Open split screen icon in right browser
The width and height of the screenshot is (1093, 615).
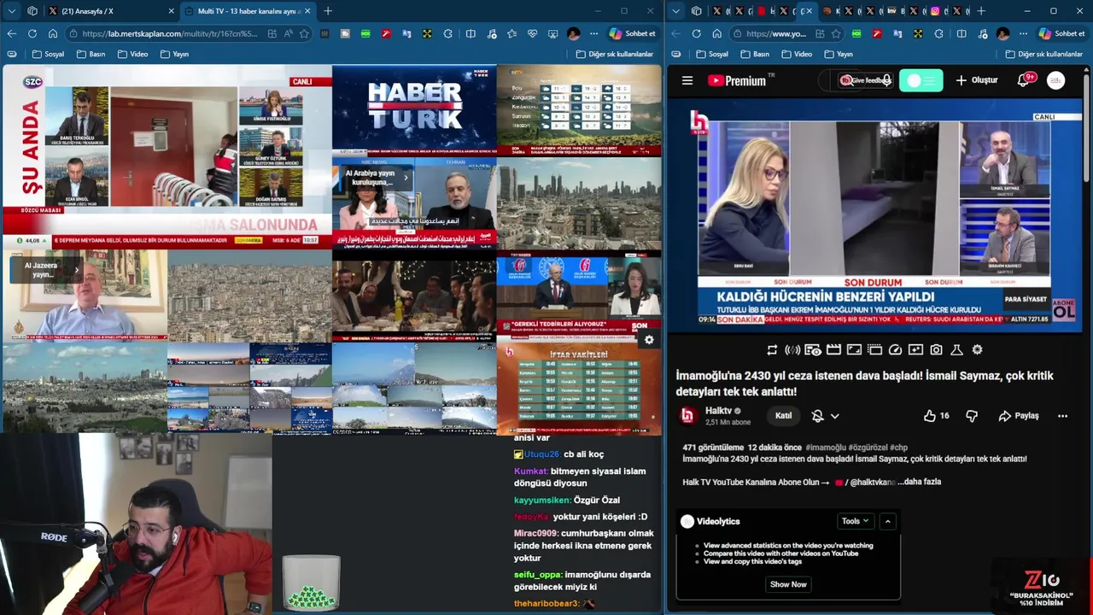[961, 33]
